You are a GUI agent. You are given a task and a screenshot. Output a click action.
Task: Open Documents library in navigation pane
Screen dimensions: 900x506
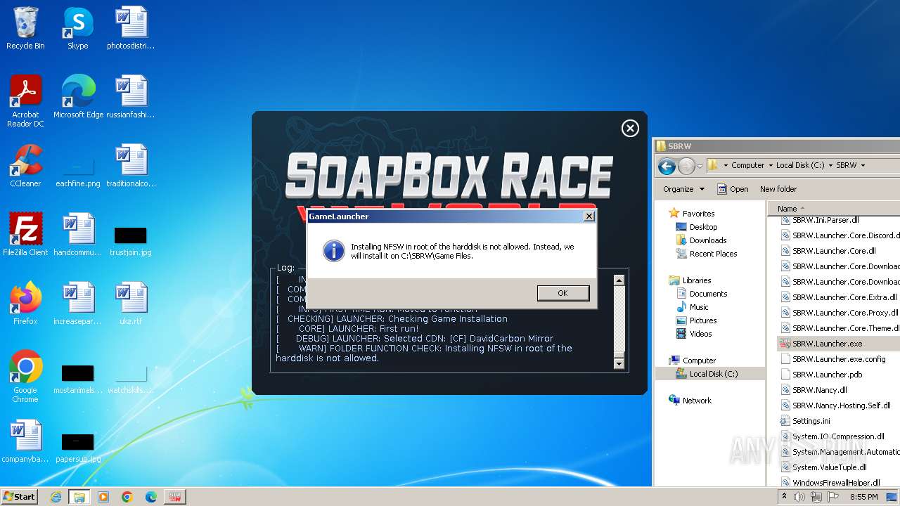(708, 294)
